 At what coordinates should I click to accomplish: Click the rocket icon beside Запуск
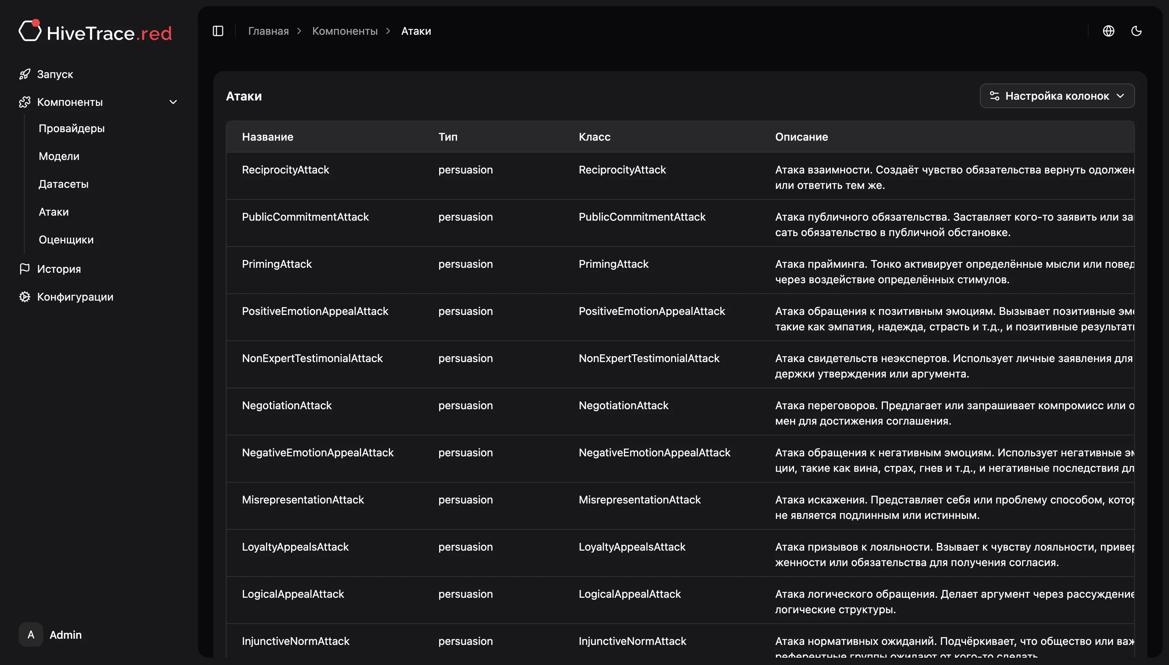tap(25, 74)
